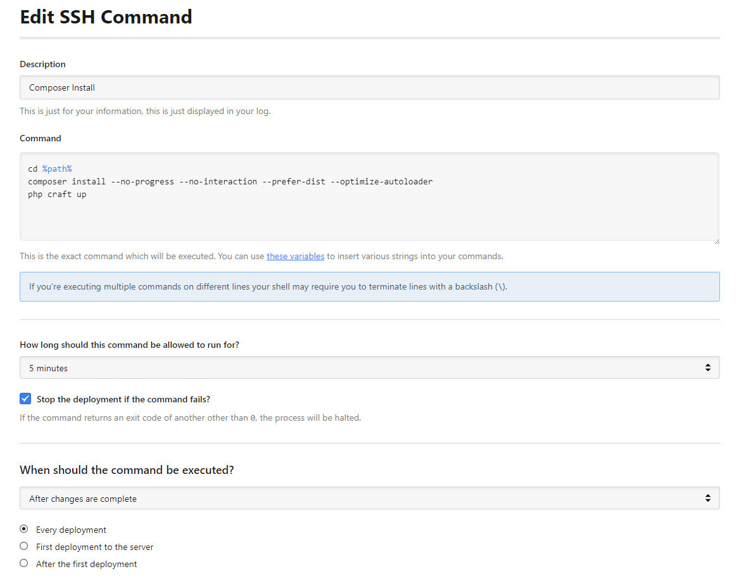Image resolution: width=753 pixels, height=581 pixels.
Task: Click the blue backslash info notice box
Action: [x=369, y=286]
